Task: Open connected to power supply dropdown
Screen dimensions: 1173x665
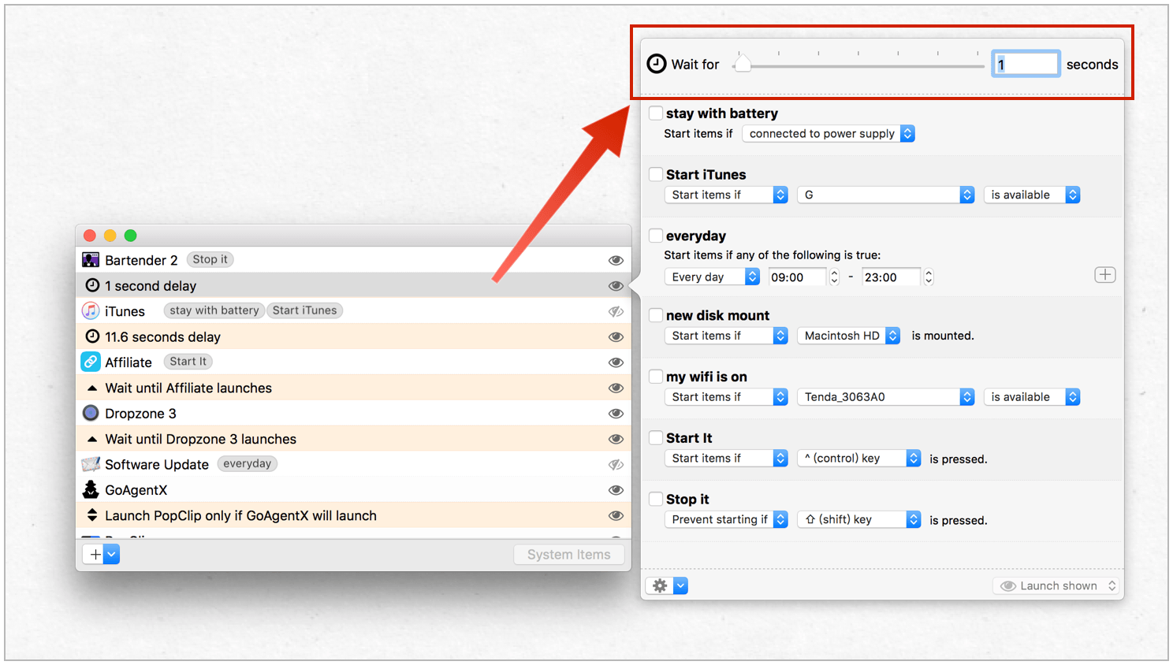Action: pyautogui.click(x=829, y=134)
